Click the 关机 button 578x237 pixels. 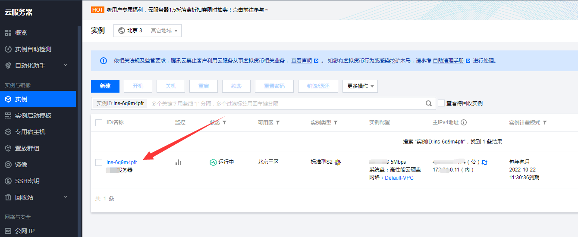coord(171,86)
